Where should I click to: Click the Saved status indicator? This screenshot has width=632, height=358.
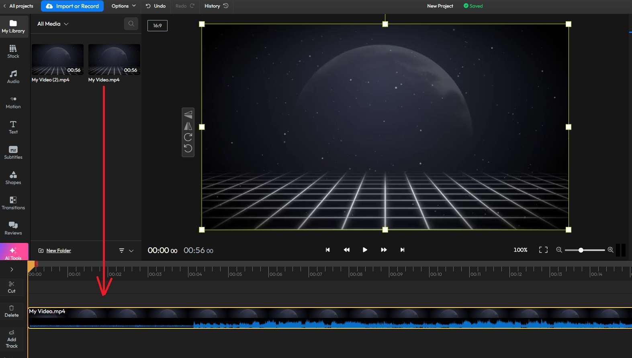pyautogui.click(x=473, y=6)
